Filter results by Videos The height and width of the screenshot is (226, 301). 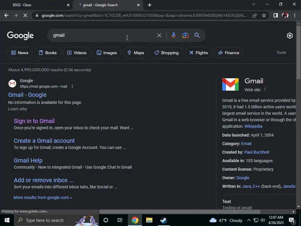pyautogui.click(x=77, y=53)
